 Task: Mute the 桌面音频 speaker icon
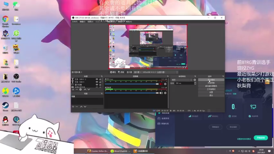[x=161, y=93]
